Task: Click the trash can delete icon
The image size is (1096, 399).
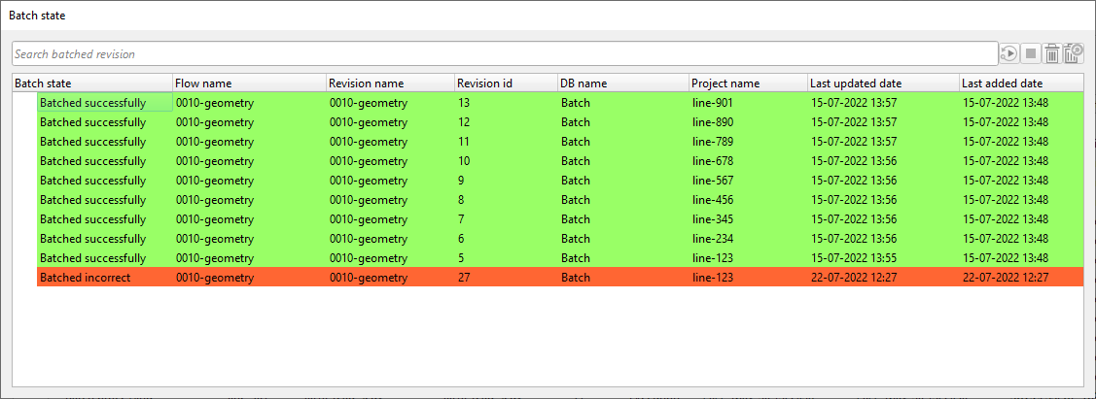Action: pos(1051,53)
